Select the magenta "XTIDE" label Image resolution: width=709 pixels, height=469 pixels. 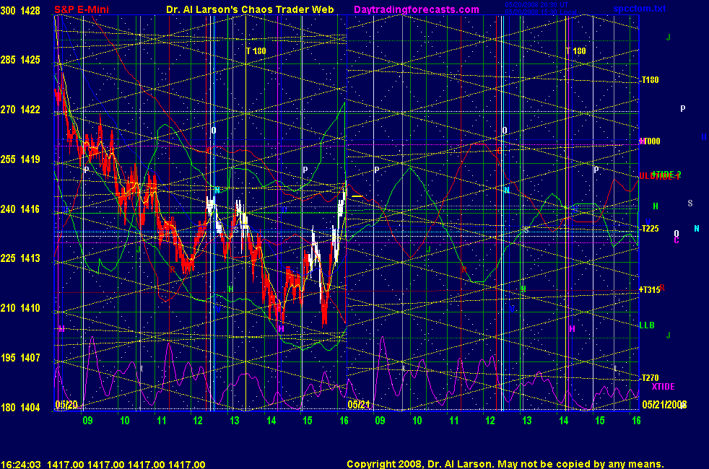point(663,387)
